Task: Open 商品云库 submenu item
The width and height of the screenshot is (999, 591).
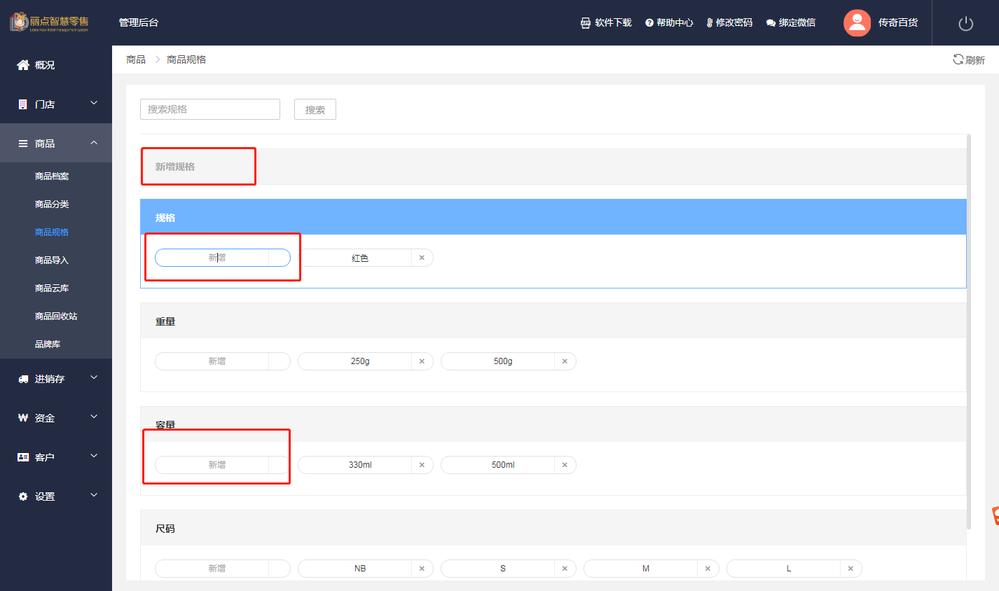Action: coord(52,288)
